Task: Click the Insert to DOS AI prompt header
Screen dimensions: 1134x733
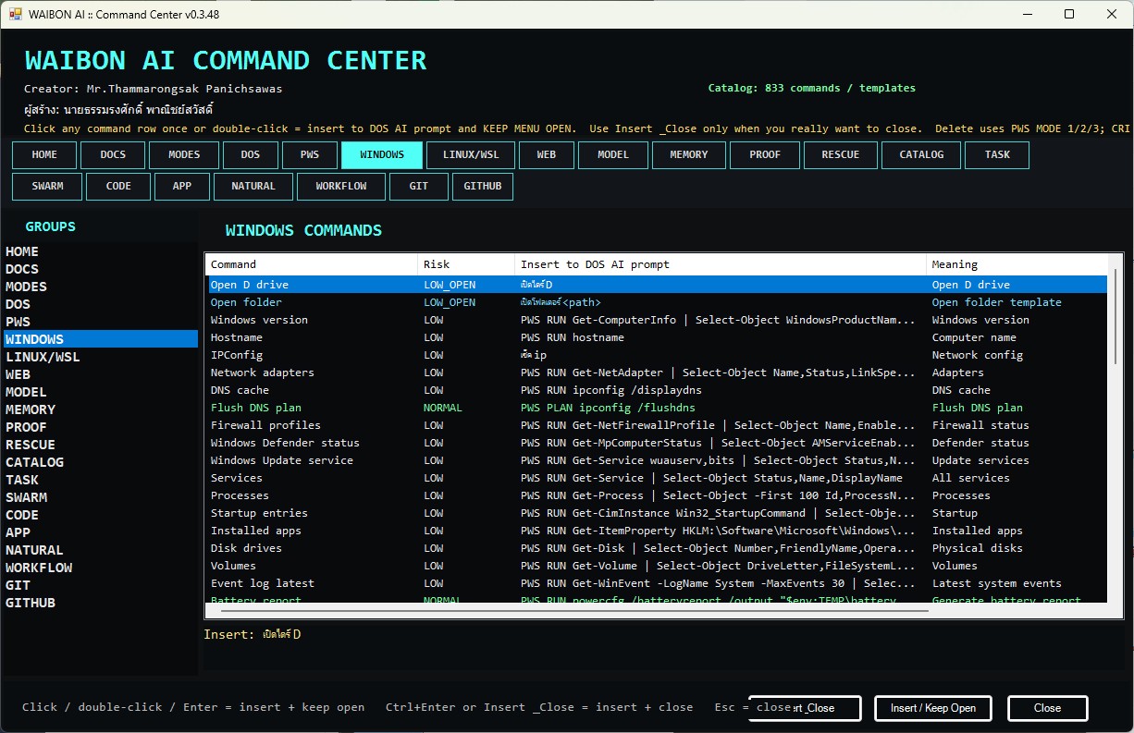Action: point(721,264)
